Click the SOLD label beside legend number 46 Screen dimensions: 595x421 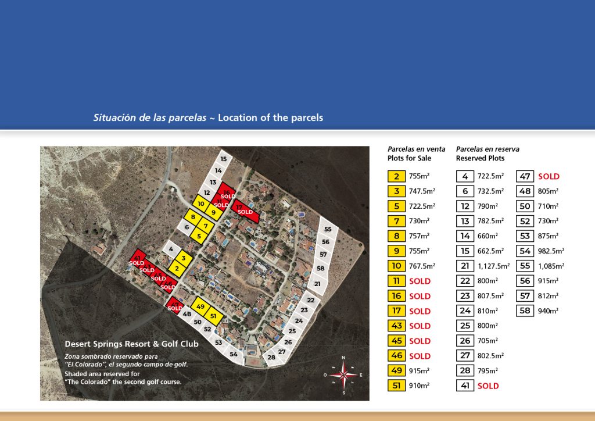[420, 356]
